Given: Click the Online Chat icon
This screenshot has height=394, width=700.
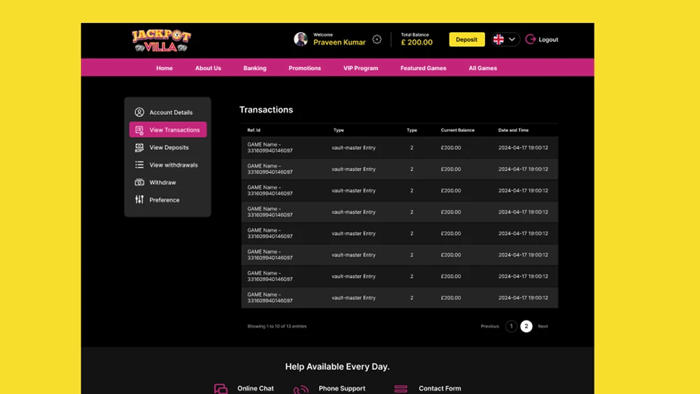Looking at the screenshot, I should (220, 388).
